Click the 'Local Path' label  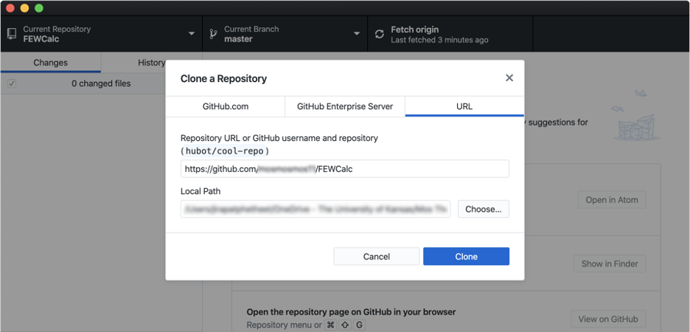(x=201, y=192)
